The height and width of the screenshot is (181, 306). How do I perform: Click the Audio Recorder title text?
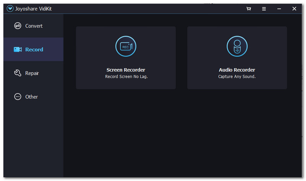click(237, 70)
